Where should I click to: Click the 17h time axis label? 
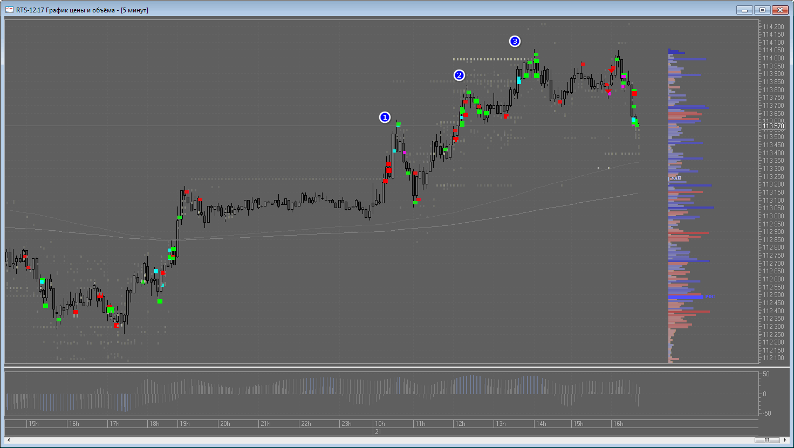(114, 424)
